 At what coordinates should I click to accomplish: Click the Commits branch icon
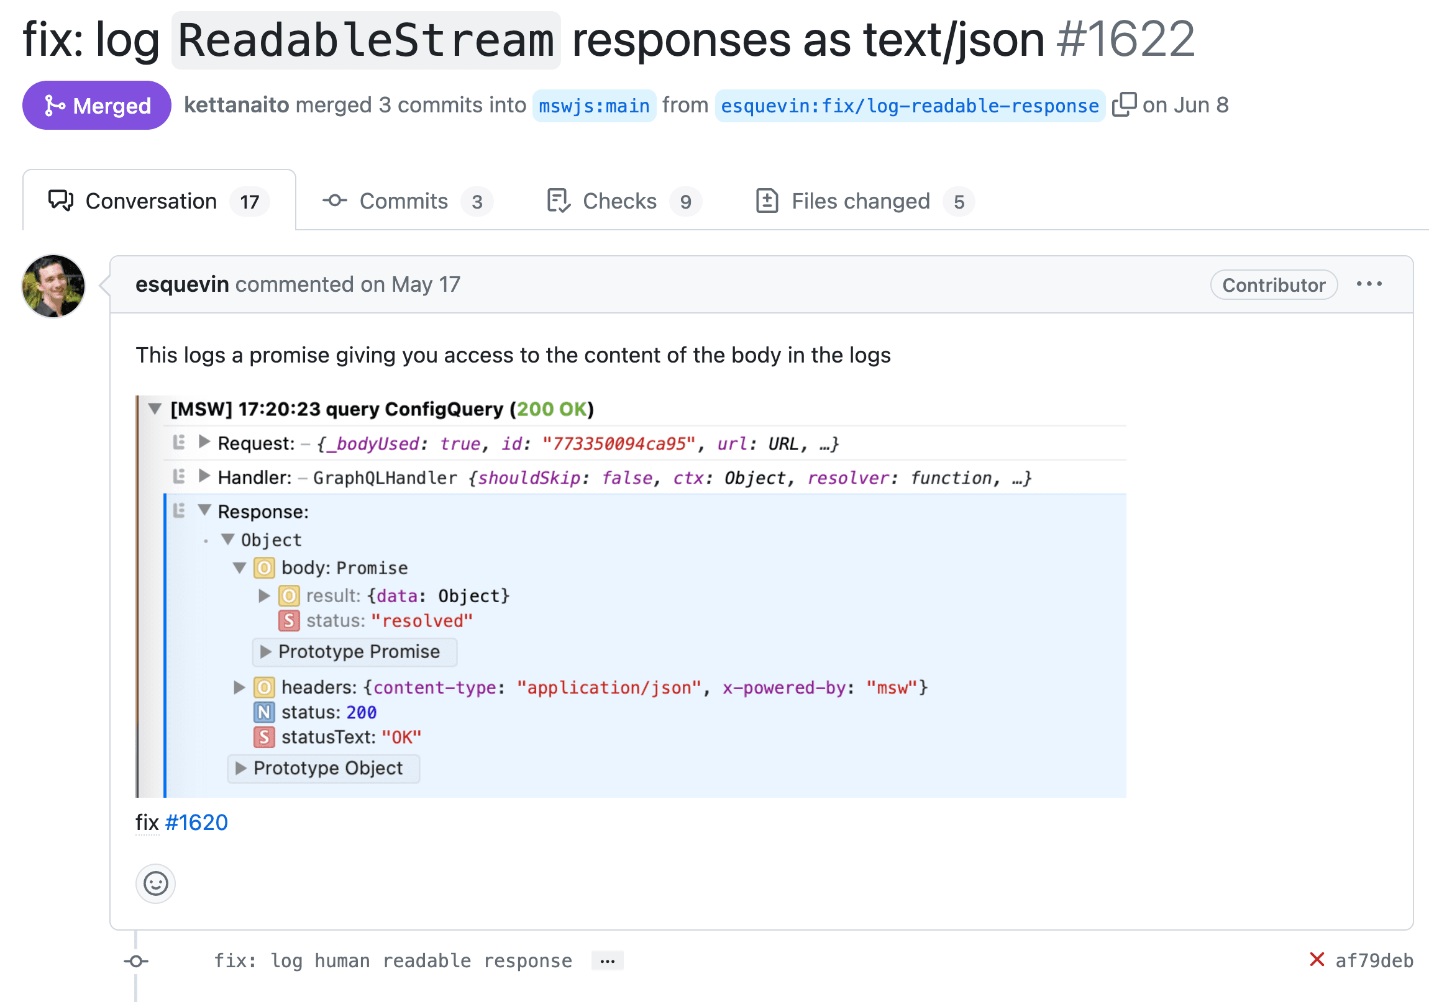pyautogui.click(x=334, y=201)
